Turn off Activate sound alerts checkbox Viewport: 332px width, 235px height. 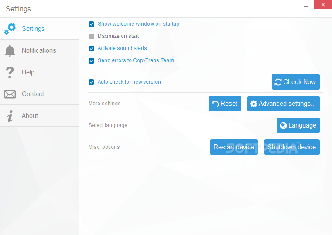(92, 49)
